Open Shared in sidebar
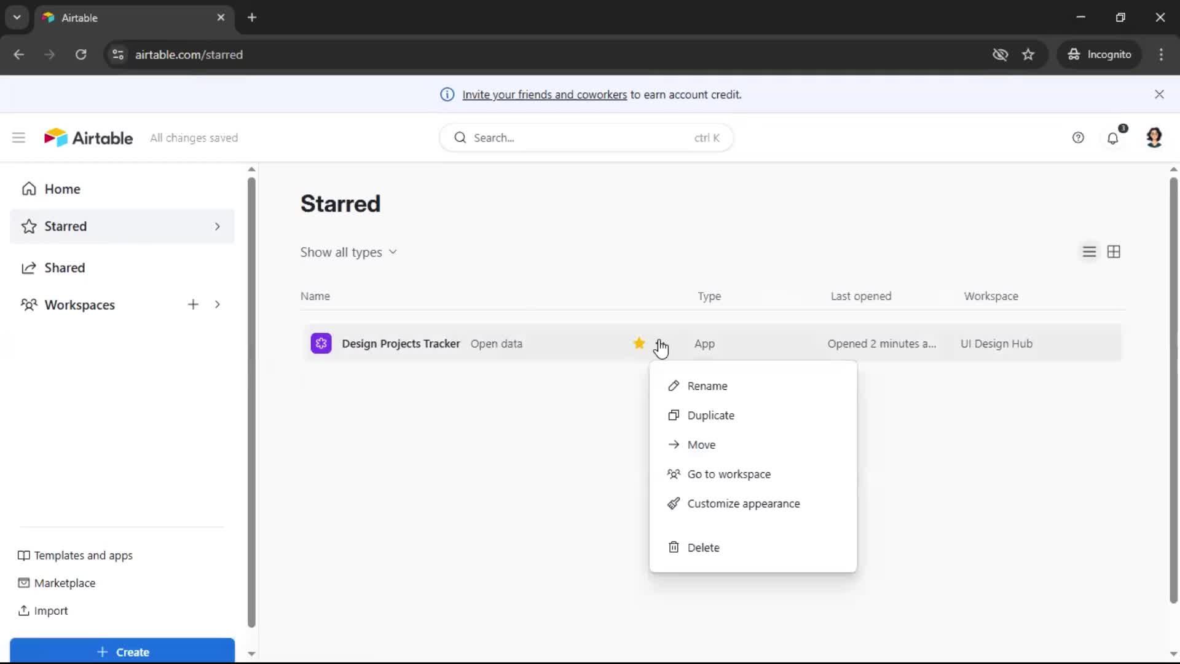The width and height of the screenshot is (1180, 664). (x=122, y=267)
